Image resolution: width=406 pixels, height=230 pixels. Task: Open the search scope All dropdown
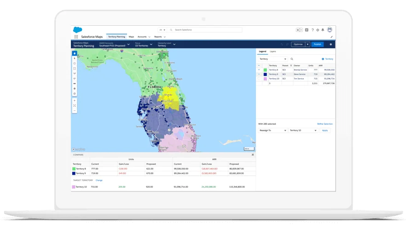click(162, 30)
